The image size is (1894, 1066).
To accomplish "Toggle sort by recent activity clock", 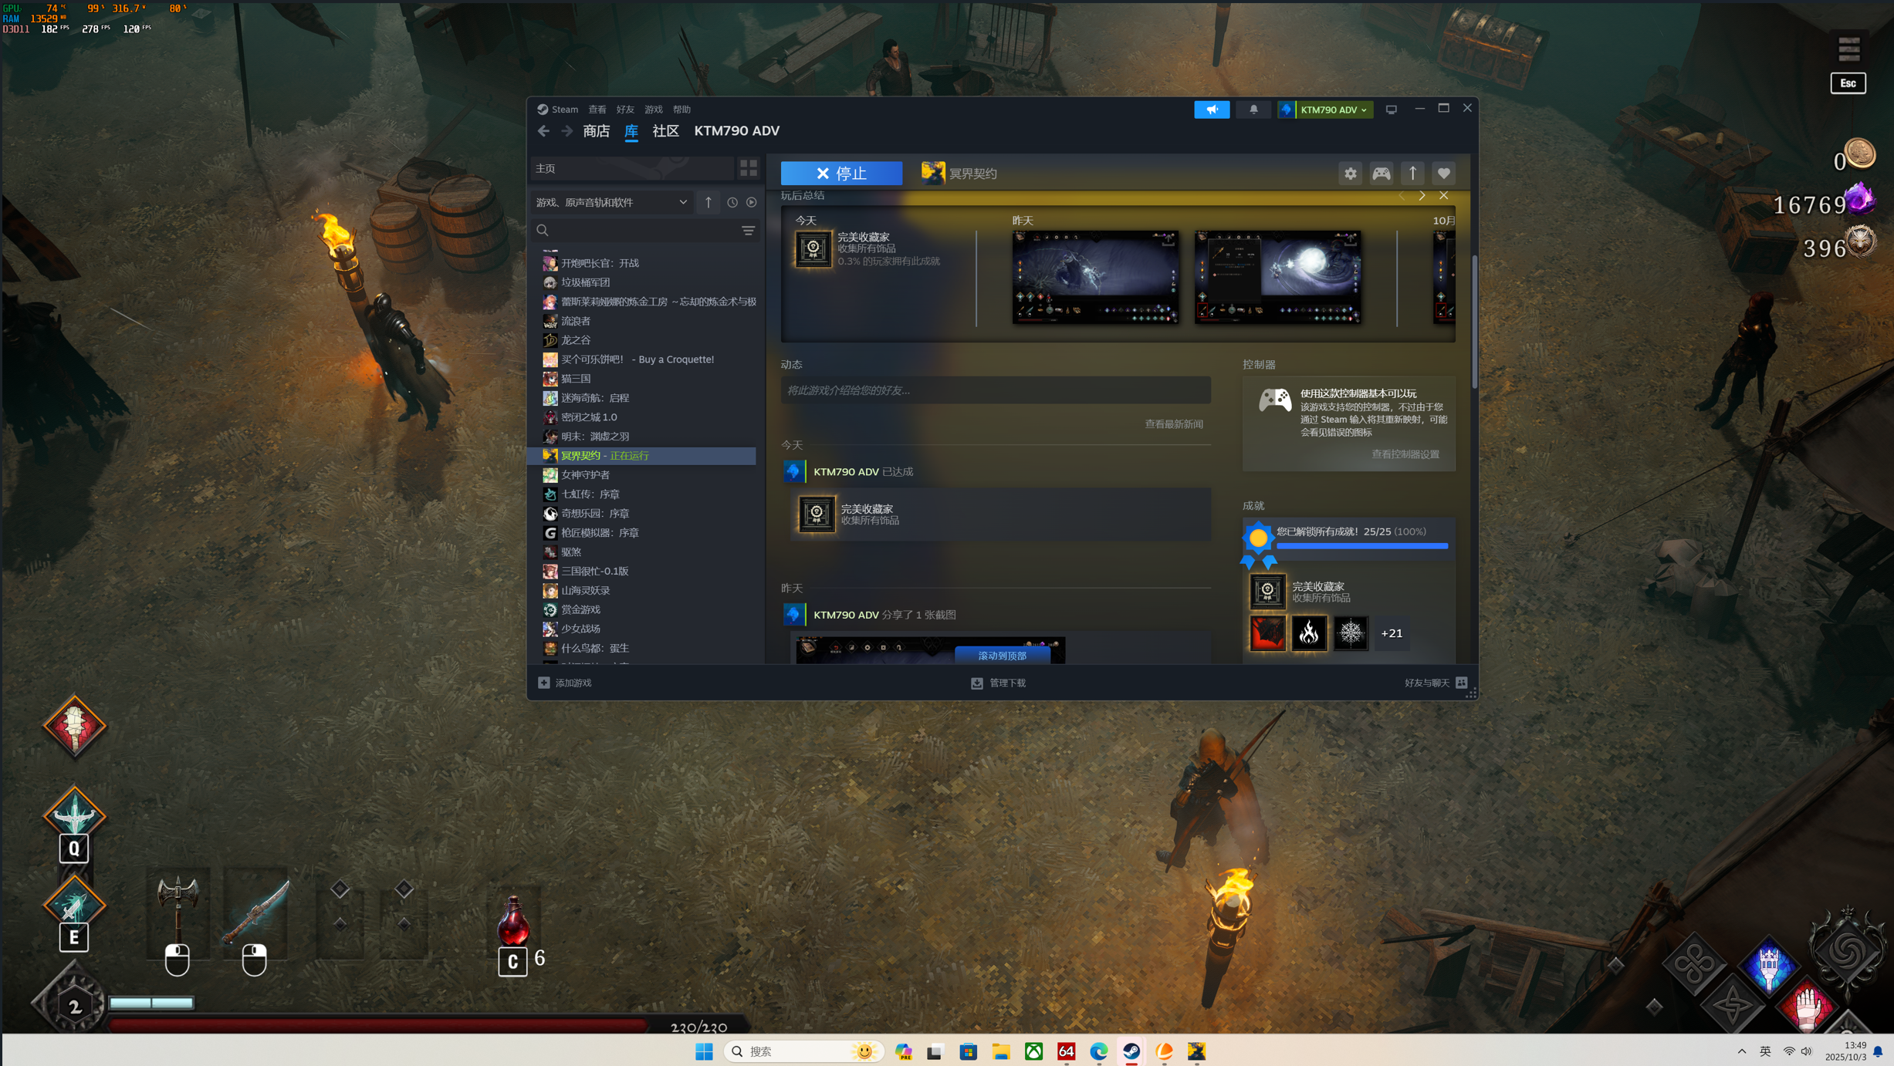I will pyautogui.click(x=732, y=202).
